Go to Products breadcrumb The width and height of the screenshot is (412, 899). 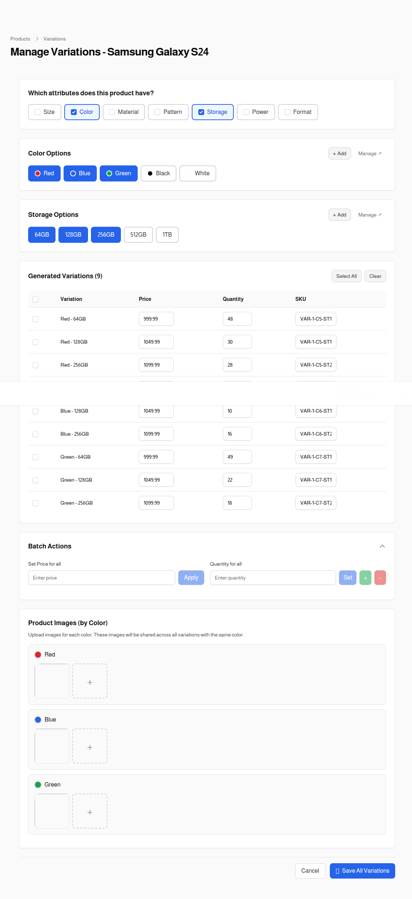pyautogui.click(x=20, y=39)
